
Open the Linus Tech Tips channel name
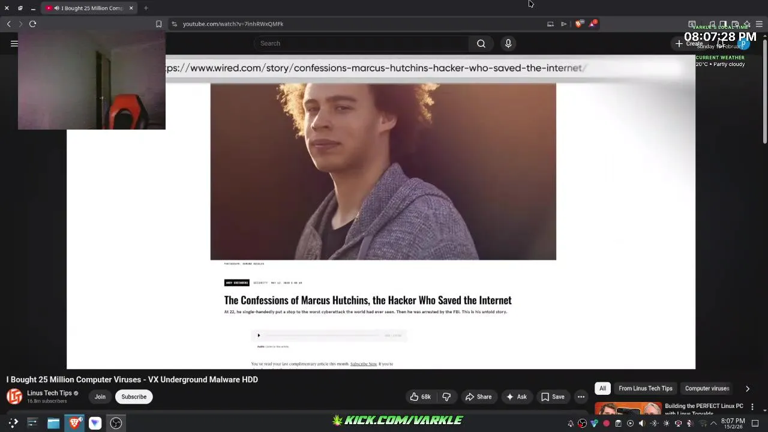tap(49, 393)
